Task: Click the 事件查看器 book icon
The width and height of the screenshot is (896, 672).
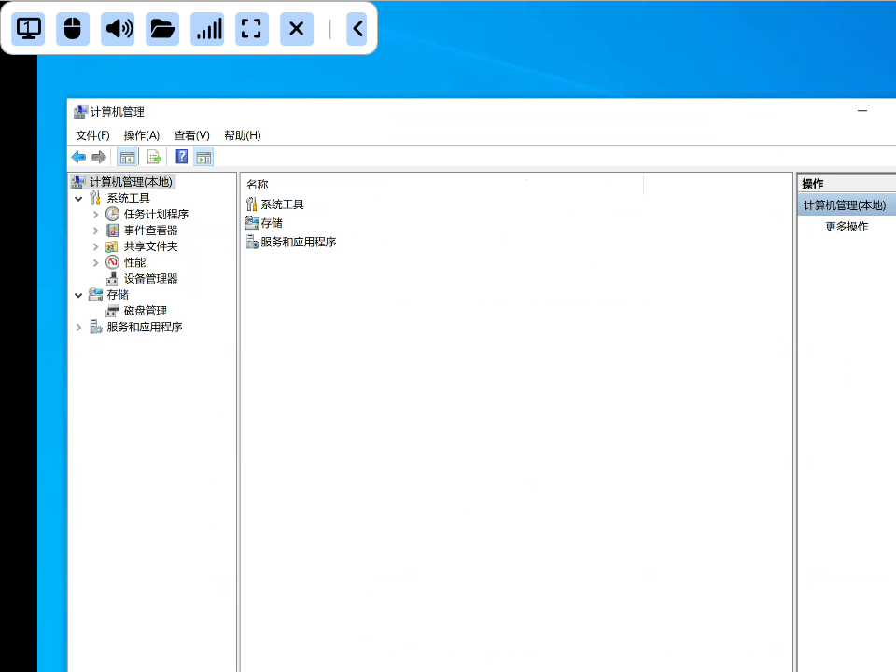Action: pos(113,231)
